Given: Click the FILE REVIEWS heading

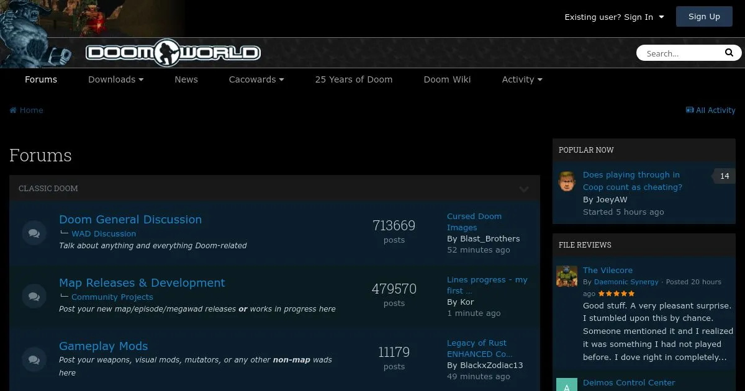Looking at the screenshot, I should click(585, 245).
